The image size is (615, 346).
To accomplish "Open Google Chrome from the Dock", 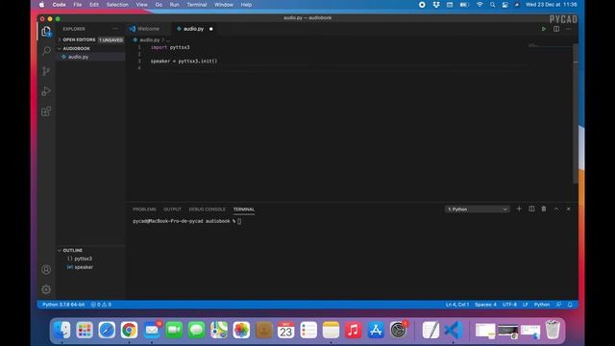I will pyautogui.click(x=129, y=330).
